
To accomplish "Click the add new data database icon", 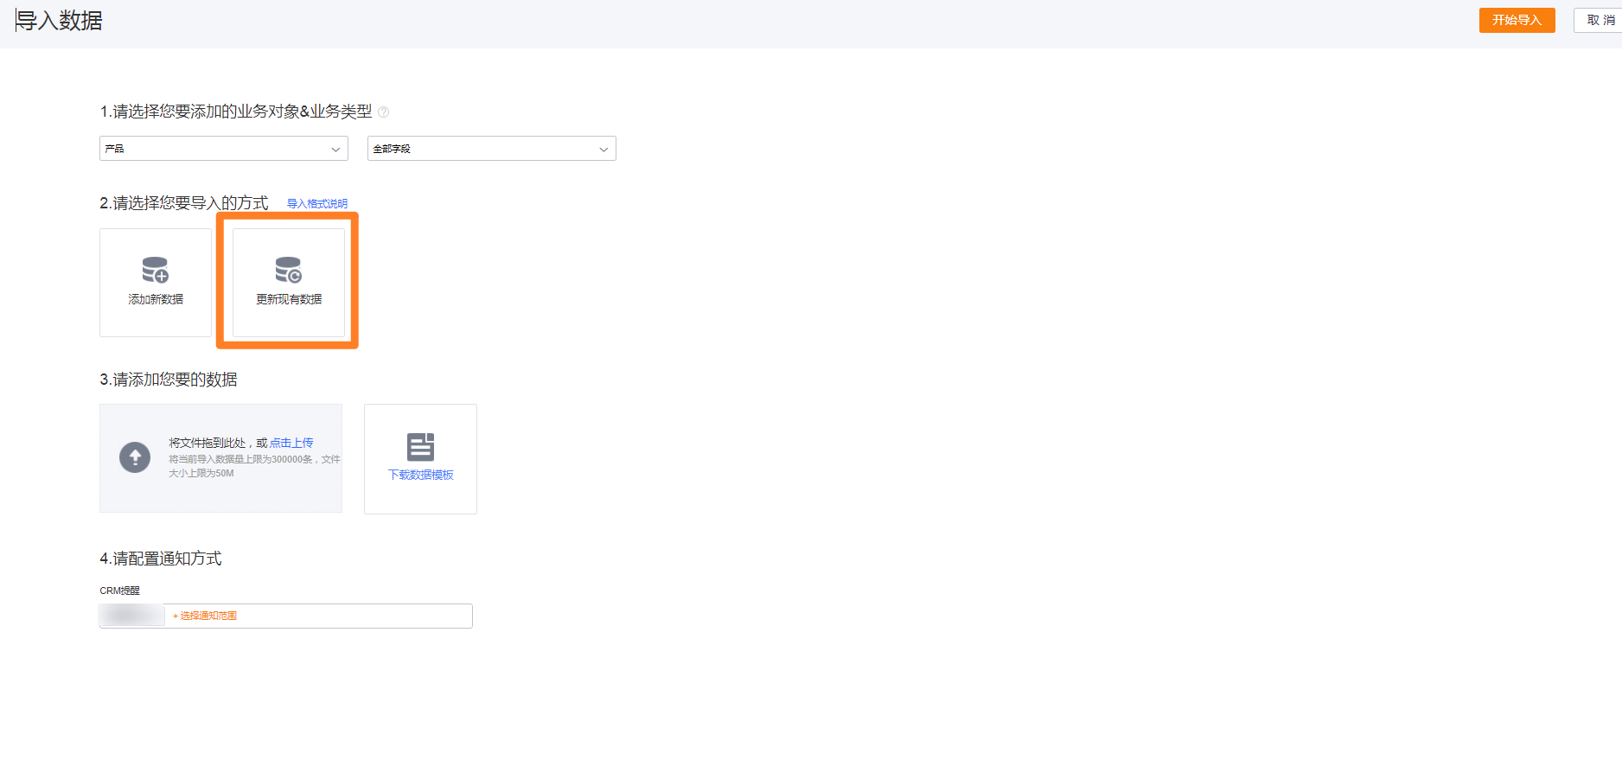I will pyautogui.click(x=156, y=270).
